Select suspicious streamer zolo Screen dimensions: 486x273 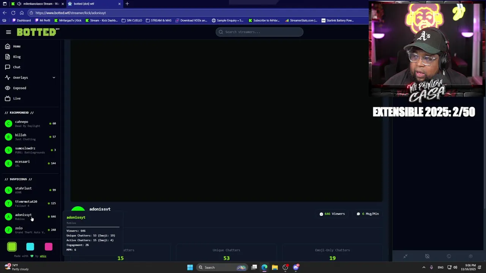click(30, 230)
